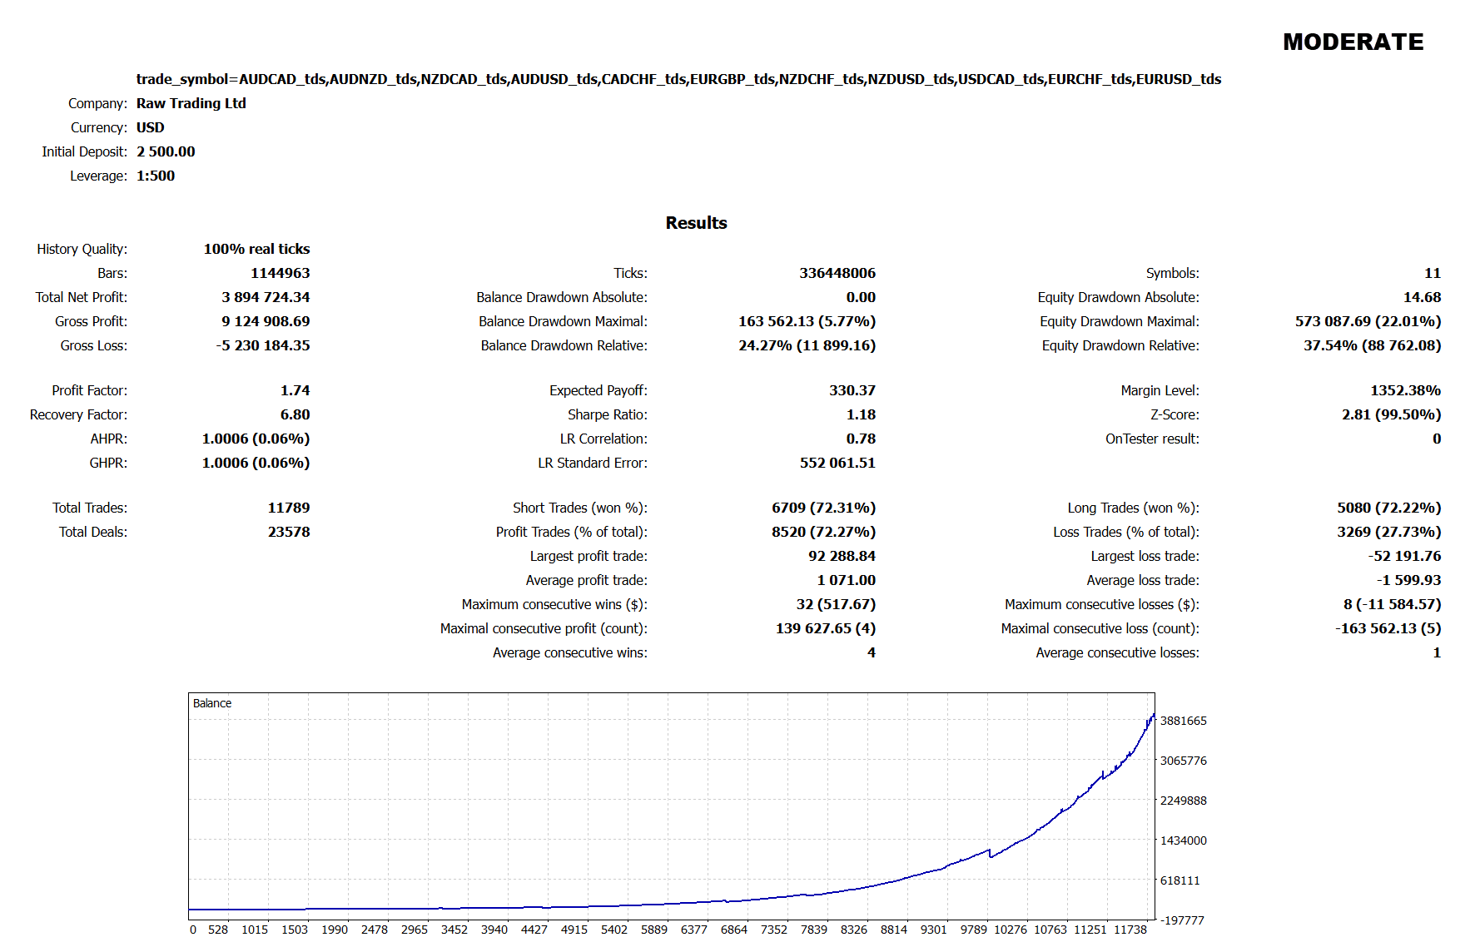
Task: Click the Margin Level value 1352.38%
Action: [1405, 390]
